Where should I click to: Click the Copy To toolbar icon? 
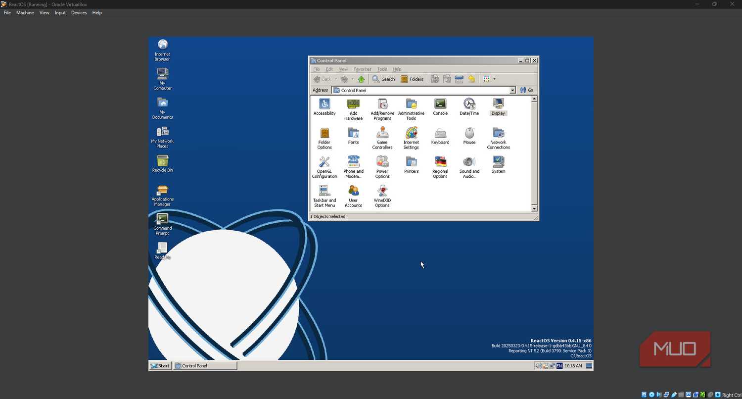[x=447, y=79]
